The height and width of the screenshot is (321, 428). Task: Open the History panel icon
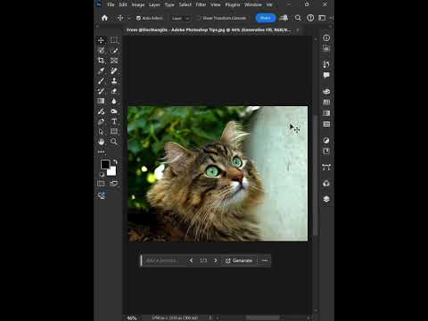click(326, 64)
